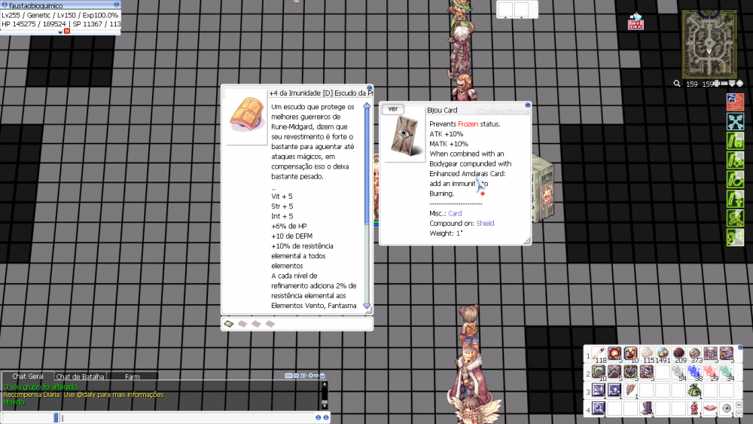Image resolution: width=753 pixels, height=424 pixels.
Task: Click the watermelon bag item in row 3
Action: (694, 390)
